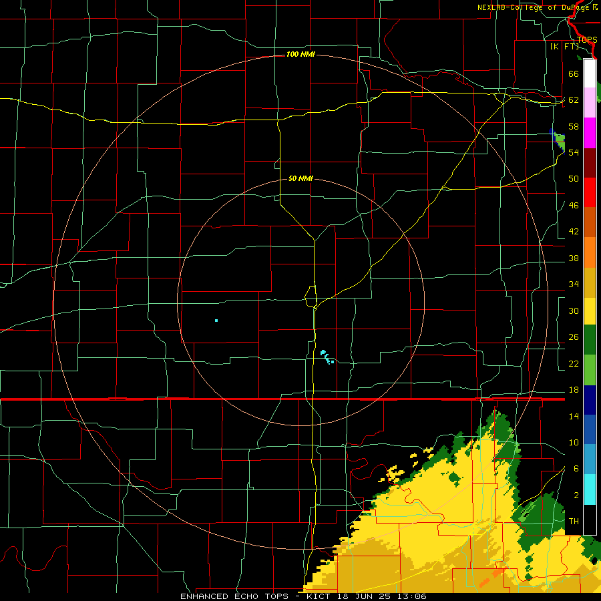Image resolution: width=601 pixels, height=601 pixels.
Task: Select the light green legend swatch
Action: (590, 370)
